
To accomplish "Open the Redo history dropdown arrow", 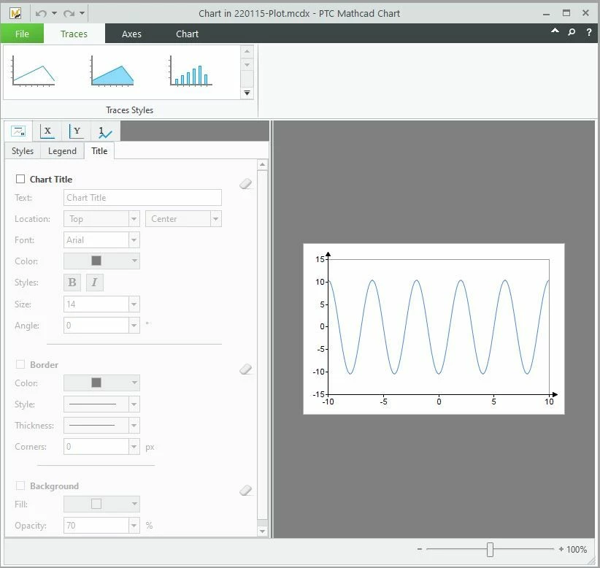I will [x=82, y=13].
